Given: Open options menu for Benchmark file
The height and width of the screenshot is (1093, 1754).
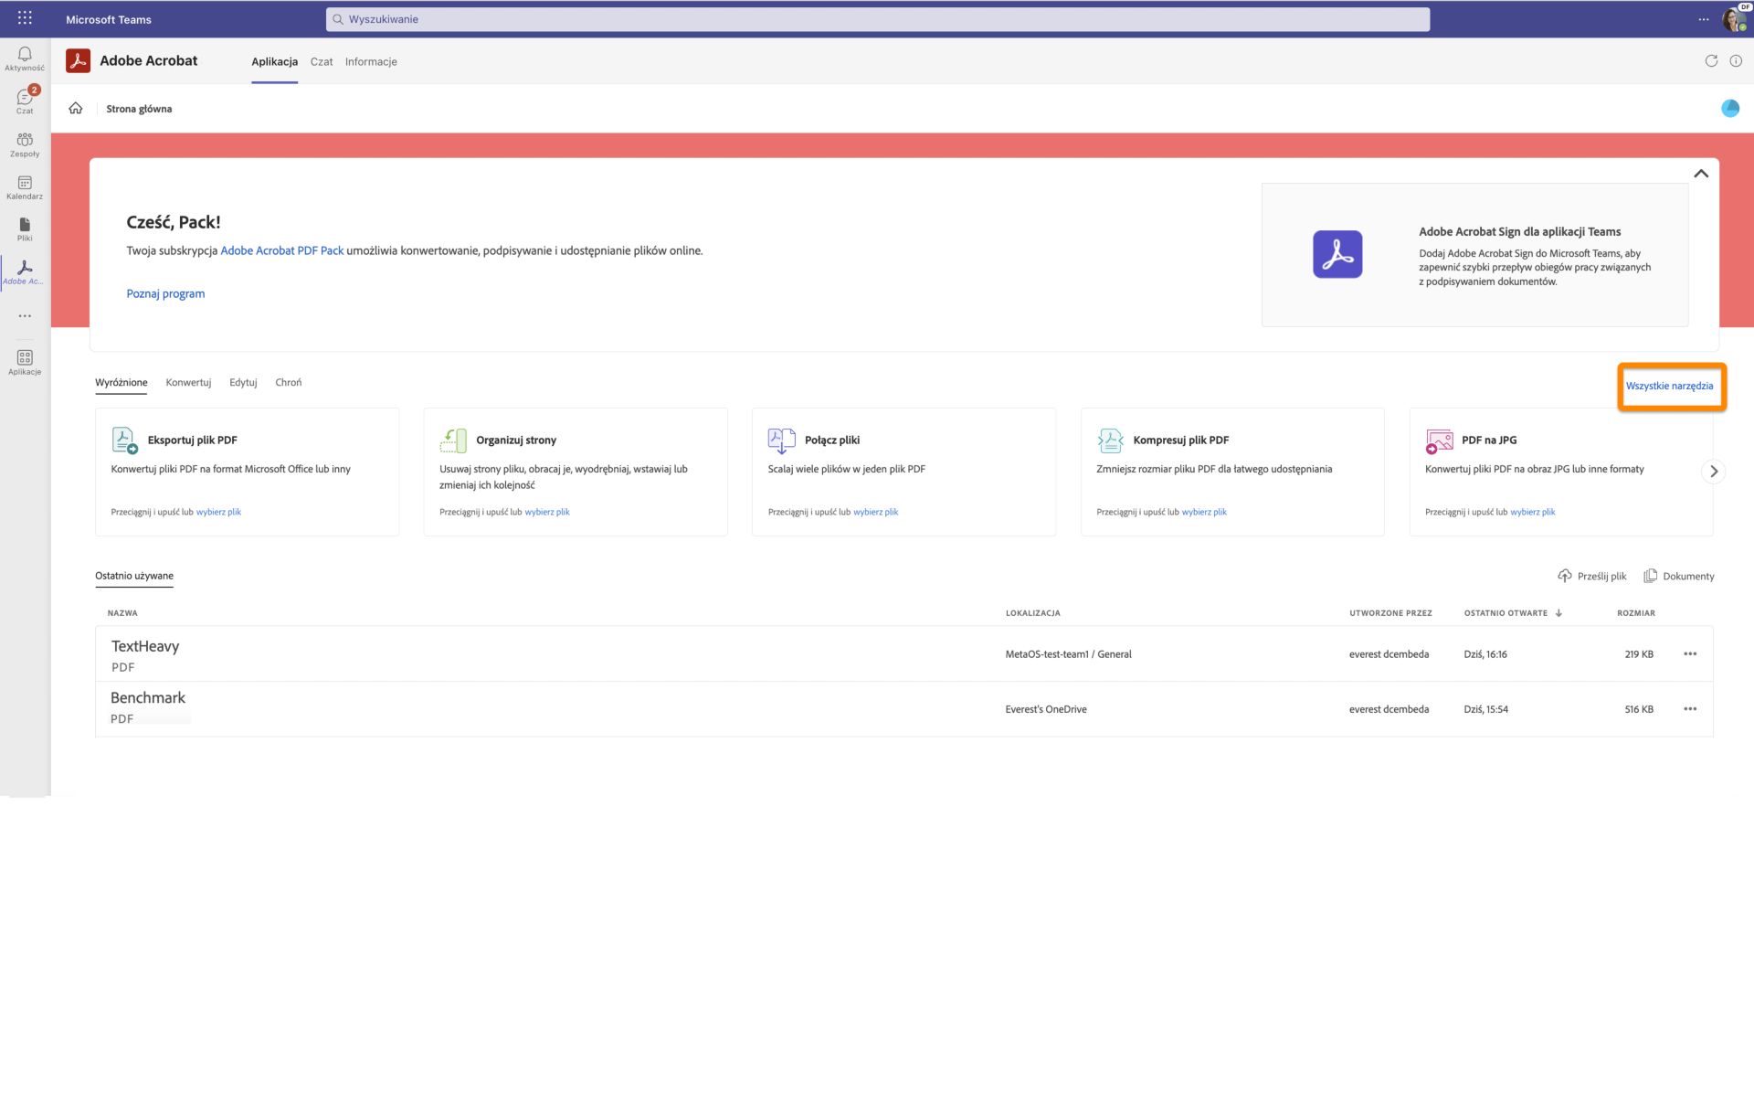Looking at the screenshot, I should click(1690, 709).
